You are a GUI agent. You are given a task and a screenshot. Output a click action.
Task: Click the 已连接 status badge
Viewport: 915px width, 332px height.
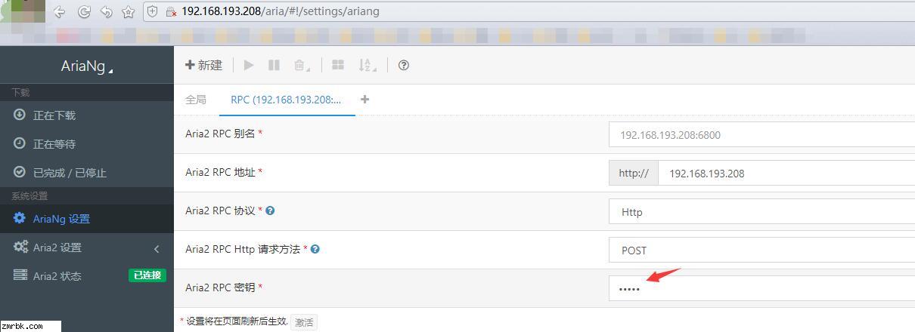coord(147,275)
